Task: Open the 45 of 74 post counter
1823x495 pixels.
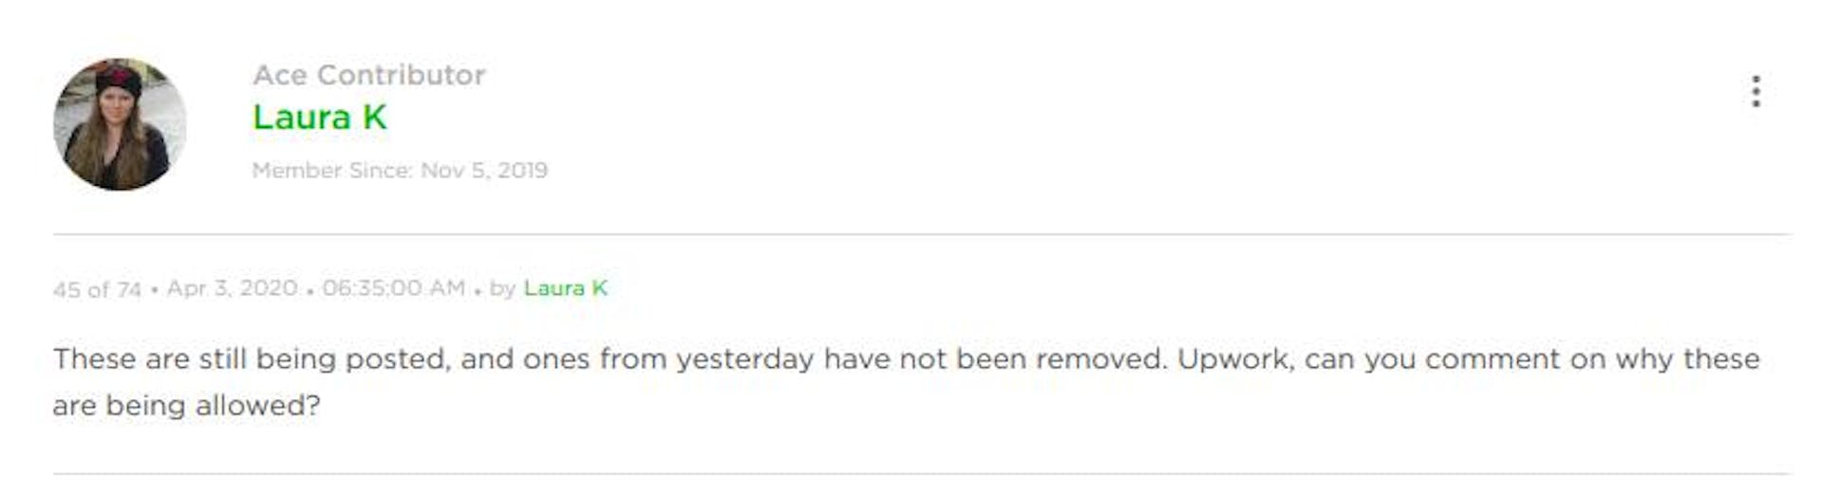Action: tap(97, 289)
